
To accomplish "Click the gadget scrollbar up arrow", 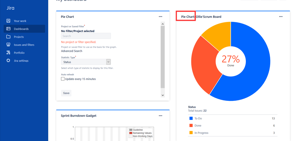I will click(163, 24).
